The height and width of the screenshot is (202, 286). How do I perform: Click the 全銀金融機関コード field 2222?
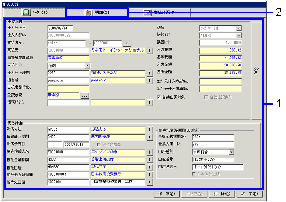tap(213, 137)
